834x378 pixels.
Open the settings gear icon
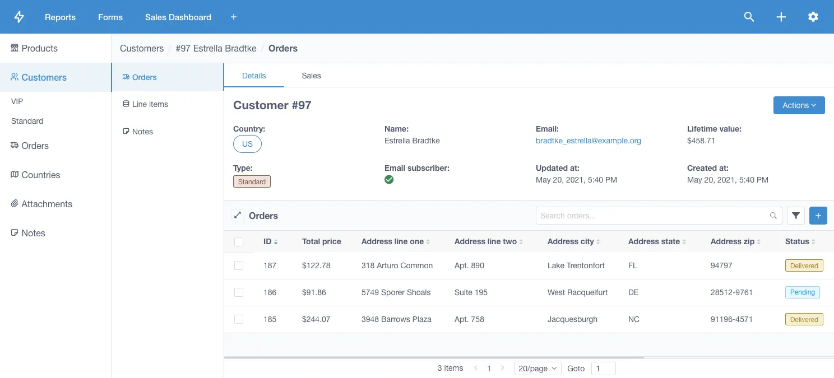tap(813, 17)
